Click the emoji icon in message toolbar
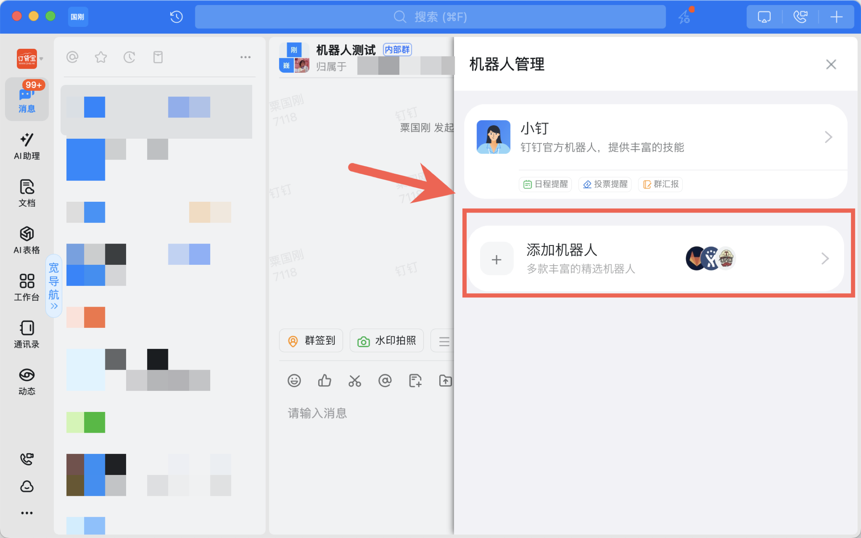The width and height of the screenshot is (861, 538). coord(294,381)
